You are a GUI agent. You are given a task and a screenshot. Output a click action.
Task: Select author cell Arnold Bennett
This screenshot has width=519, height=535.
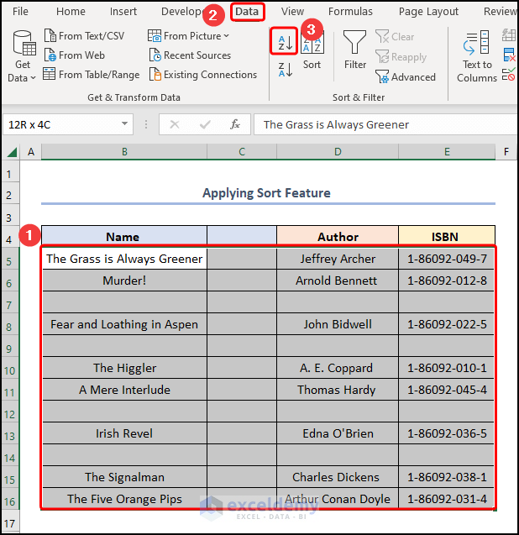(x=338, y=281)
